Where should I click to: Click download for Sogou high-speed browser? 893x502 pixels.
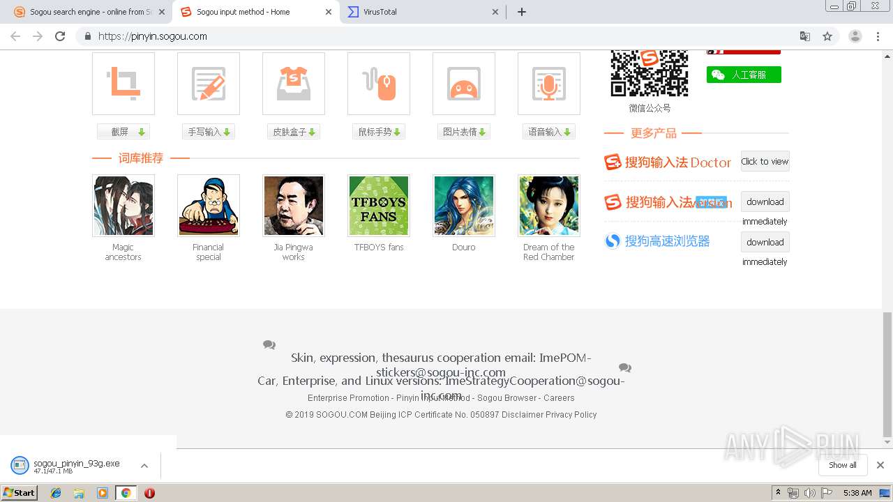tap(765, 242)
